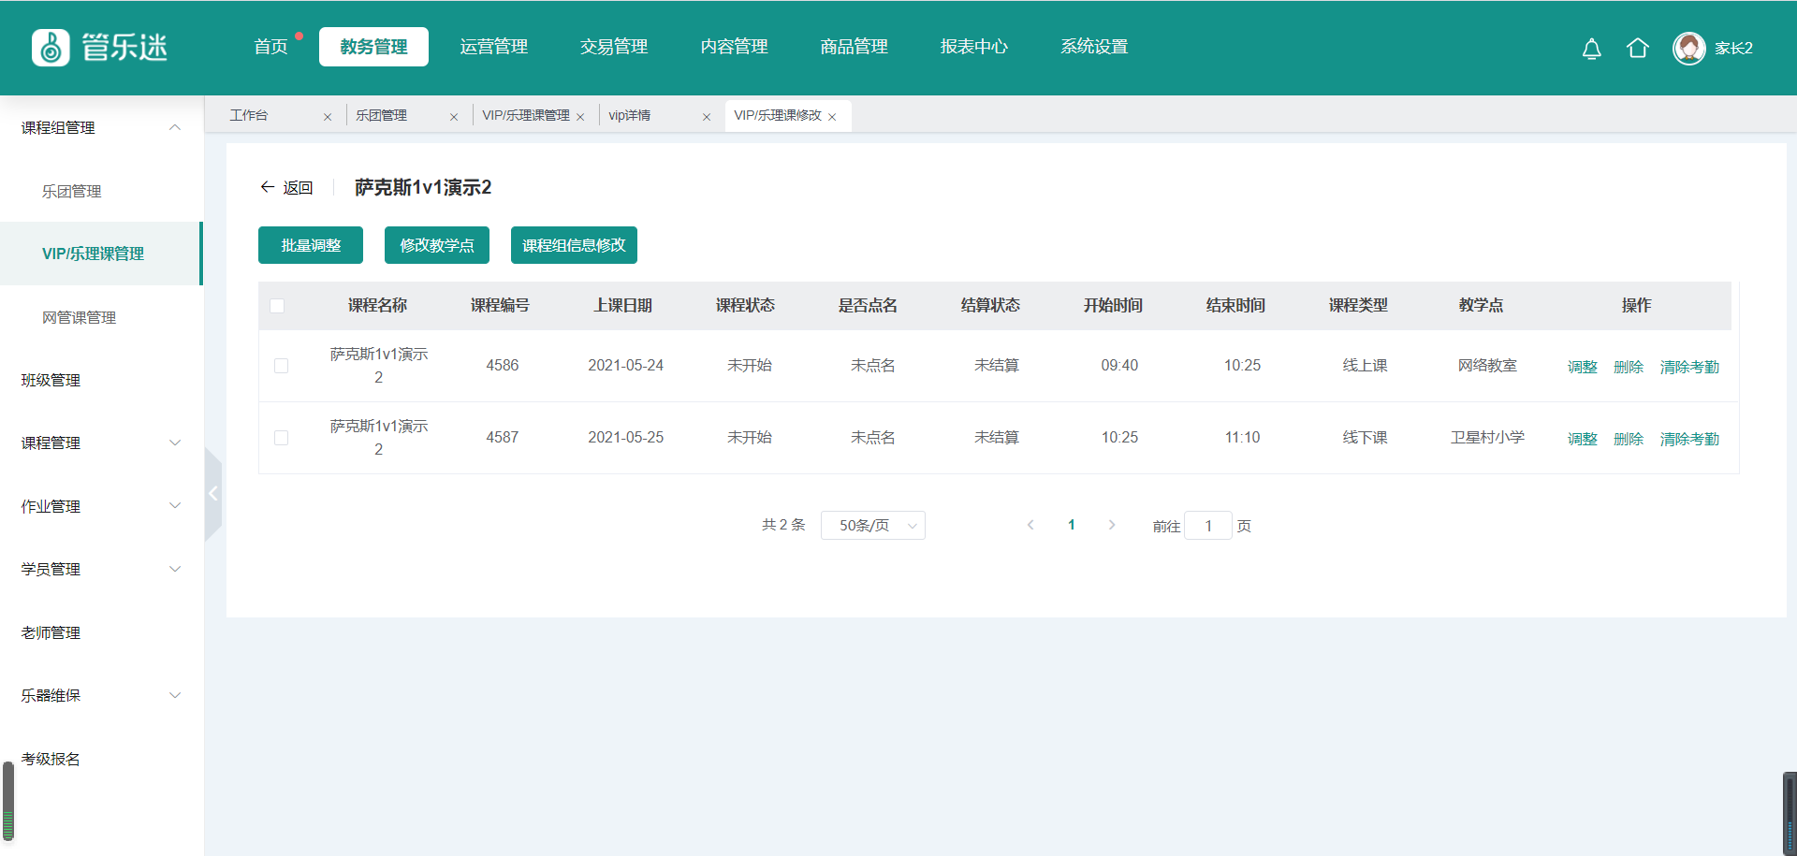Viewport: 1797px width, 856px height.
Task: Click the notification bell icon
Action: coord(1591,49)
